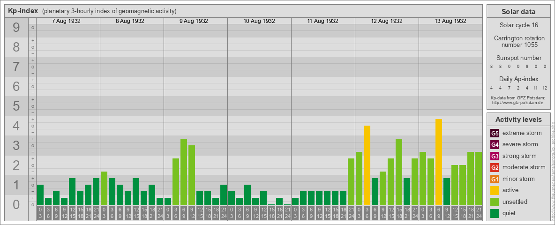The width and height of the screenshot is (555, 225).
Task: Click the G5 extreme storm legend badge
Action: [x=495, y=134]
